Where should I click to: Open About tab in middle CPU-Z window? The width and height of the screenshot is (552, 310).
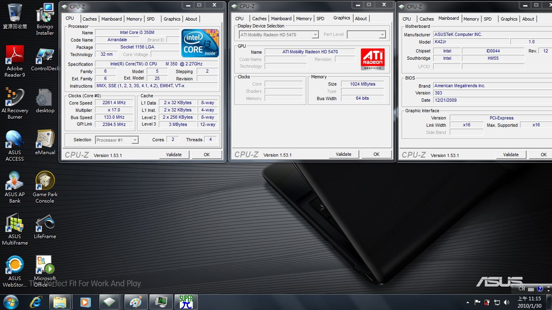361,19
